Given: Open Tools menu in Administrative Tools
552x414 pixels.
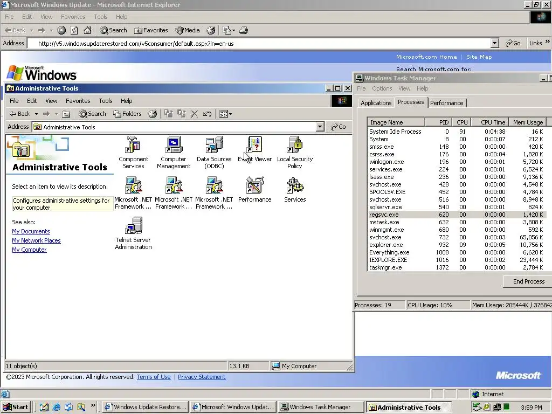Looking at the screenshot, I should (105, 101).
